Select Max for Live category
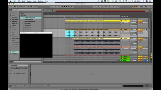The image size is (161, 90). pos(15,23)
